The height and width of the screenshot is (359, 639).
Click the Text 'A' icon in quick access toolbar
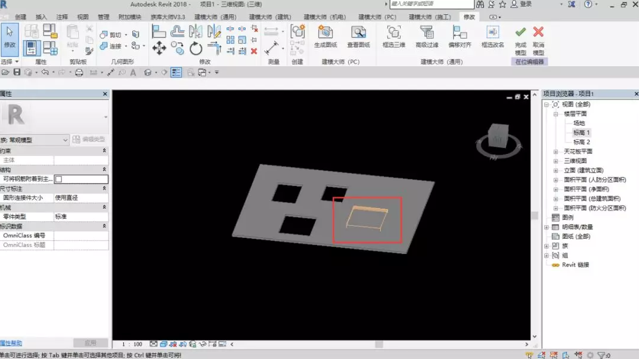[x=133, y=73]
